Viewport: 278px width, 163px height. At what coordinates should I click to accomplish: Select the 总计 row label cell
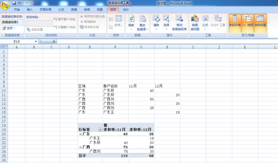(x=90, y=156)
